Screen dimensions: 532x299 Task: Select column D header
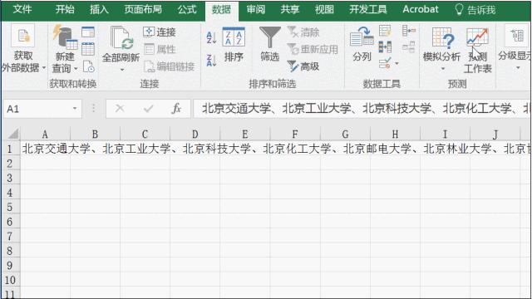pyautogui.click(x=195, y=135)
